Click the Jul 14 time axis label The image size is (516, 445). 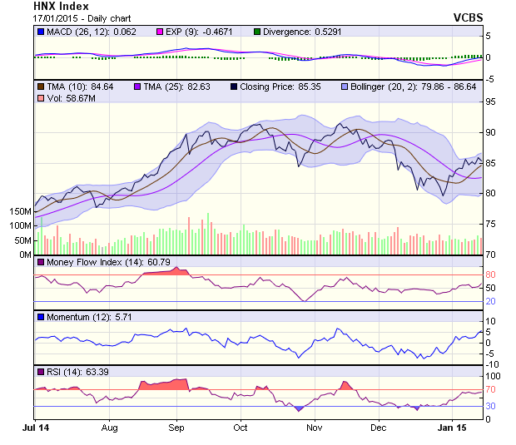(34, 428)
